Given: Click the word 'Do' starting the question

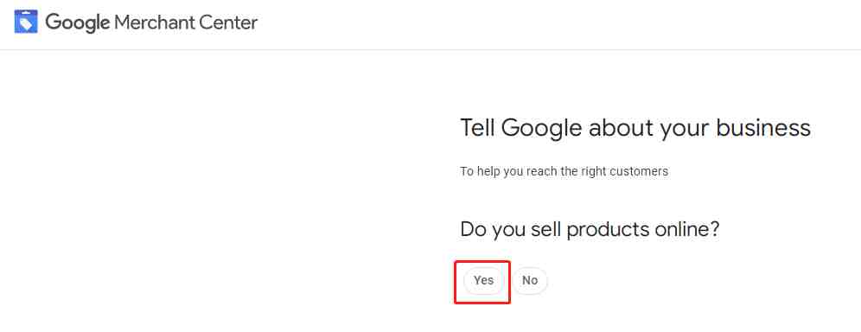Looking at the screenshot, I should coord(474,229).
